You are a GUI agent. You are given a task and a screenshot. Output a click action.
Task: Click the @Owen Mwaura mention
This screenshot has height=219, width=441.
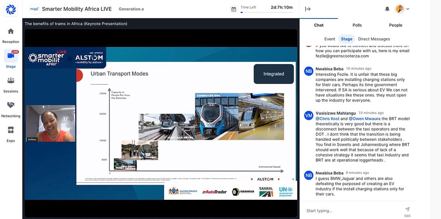click(x=365, y=119)
